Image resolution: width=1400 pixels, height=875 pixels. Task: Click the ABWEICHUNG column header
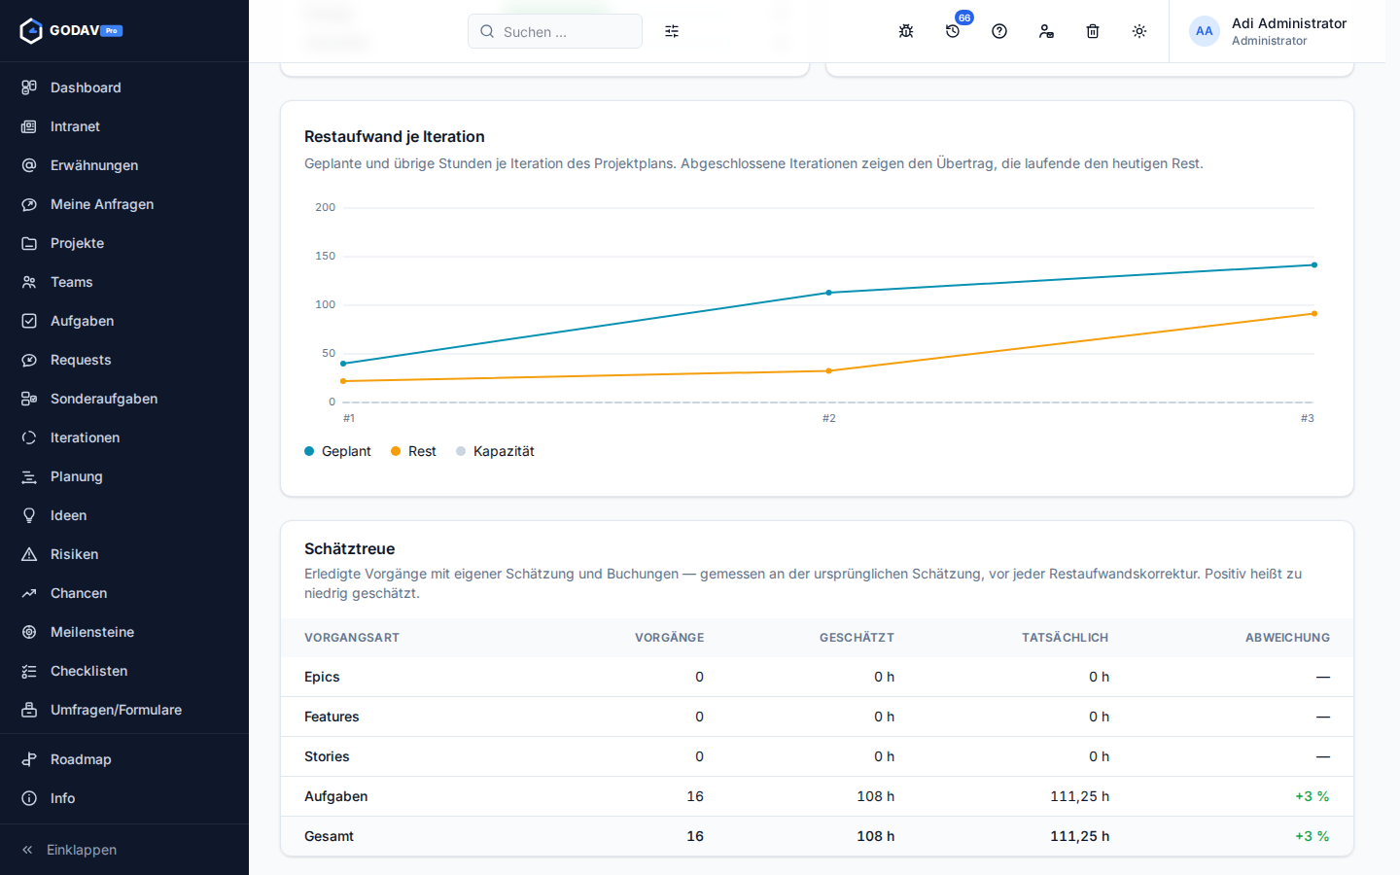[1287, 638]
